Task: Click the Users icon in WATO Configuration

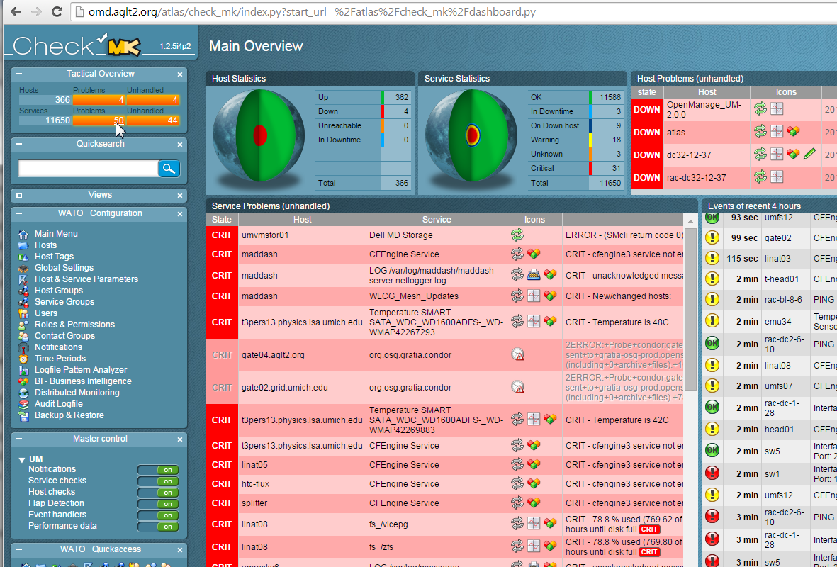Action: point(23,313)
